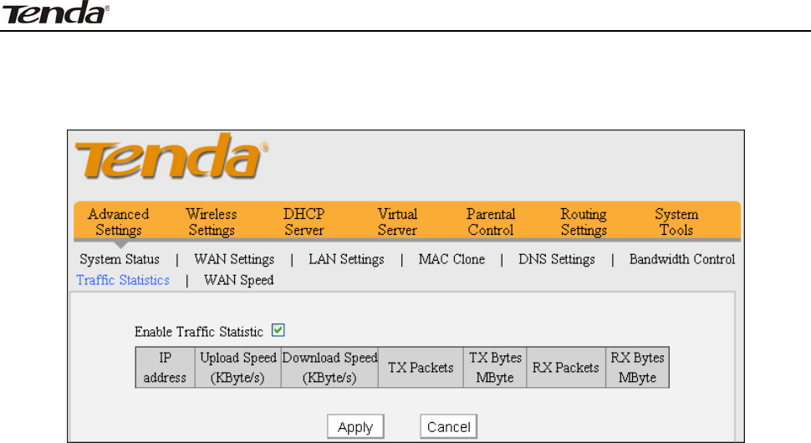811x443 pixels.
Task: Go to the Virtual Server tab
Action: [x=397, y=221]
